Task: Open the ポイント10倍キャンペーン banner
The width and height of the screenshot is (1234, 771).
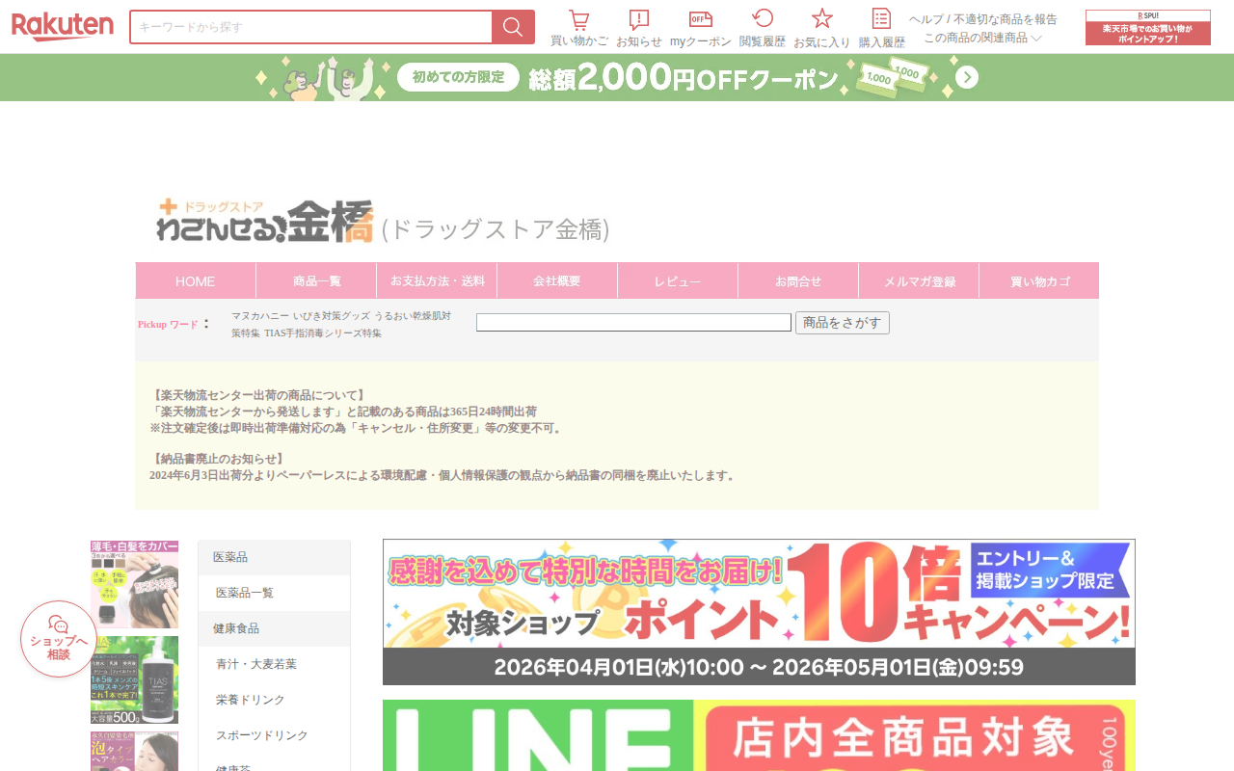Action: pos(759,612)
